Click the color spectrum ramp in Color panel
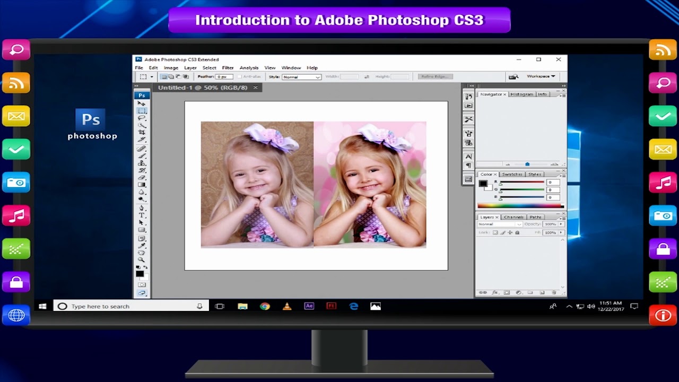Viewport: 679px width, 382px height. click(x=520, y=206)
